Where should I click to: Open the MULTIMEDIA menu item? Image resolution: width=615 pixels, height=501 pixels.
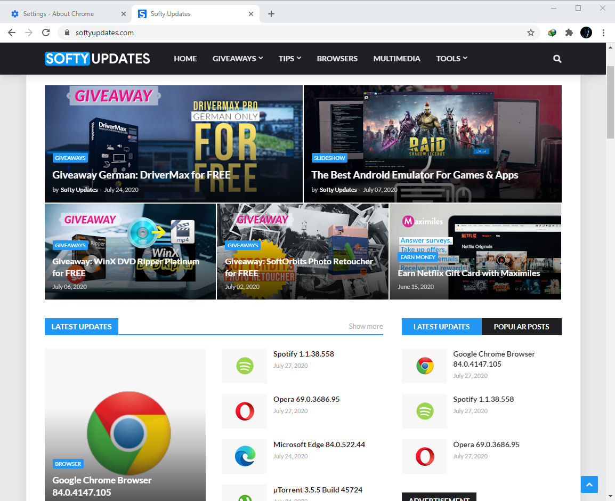pyautogui.click(x=396, y=59)
